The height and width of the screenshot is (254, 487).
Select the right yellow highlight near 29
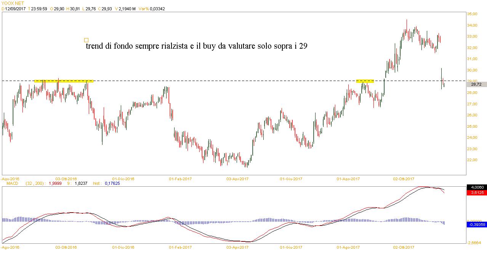point(365,81)
